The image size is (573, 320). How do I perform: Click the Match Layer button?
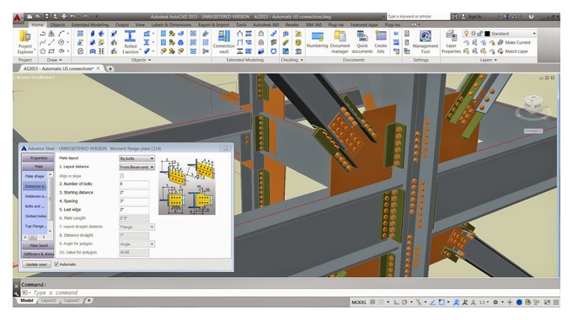pyautogui.click(x=513, y=51)
